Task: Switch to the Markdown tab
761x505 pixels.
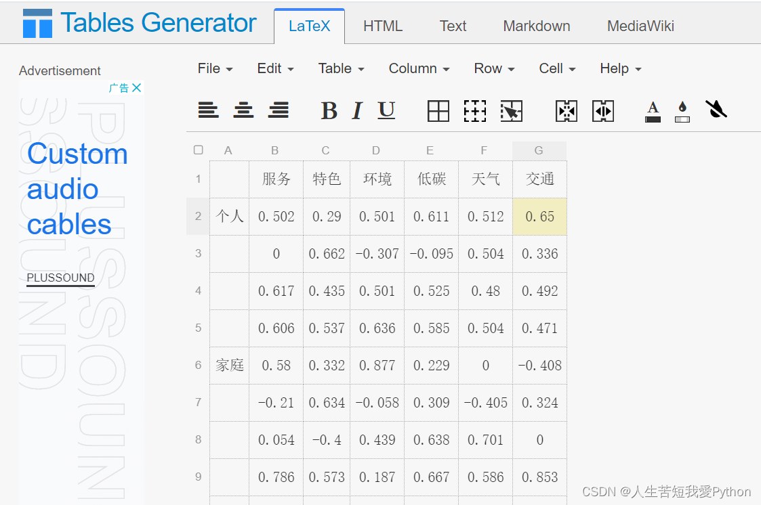Action: (536, 26)
